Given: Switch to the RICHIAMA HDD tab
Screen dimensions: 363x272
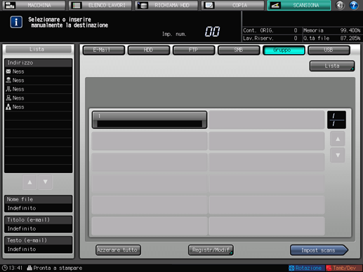Looking at the screenshot, I should tap(166, 5).
